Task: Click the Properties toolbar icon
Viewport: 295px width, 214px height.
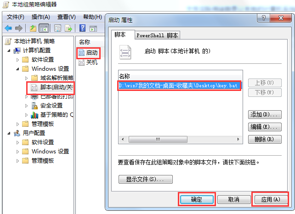Action: click(57, 28)
